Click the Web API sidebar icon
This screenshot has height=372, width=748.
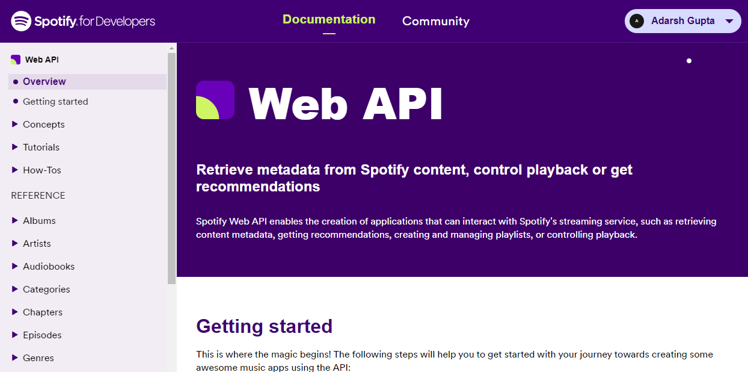[x=16, y=60]
